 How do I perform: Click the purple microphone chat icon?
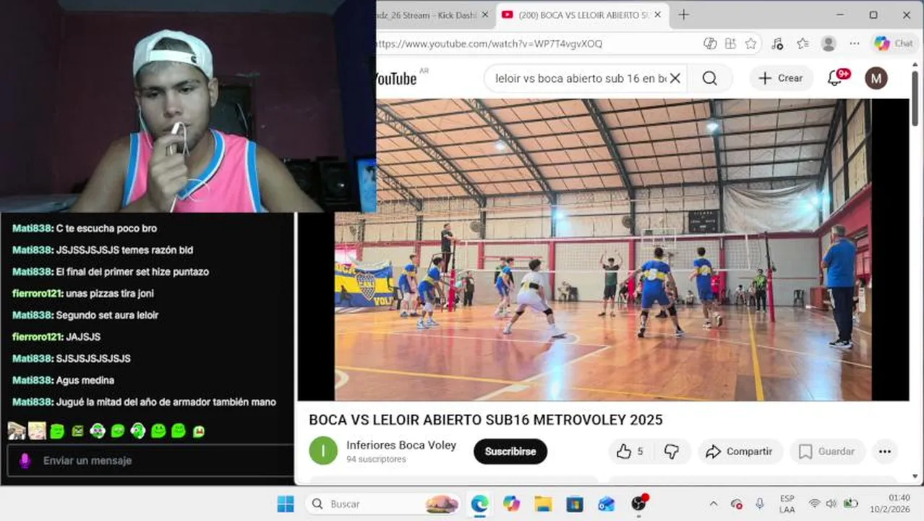pos(25,460)
